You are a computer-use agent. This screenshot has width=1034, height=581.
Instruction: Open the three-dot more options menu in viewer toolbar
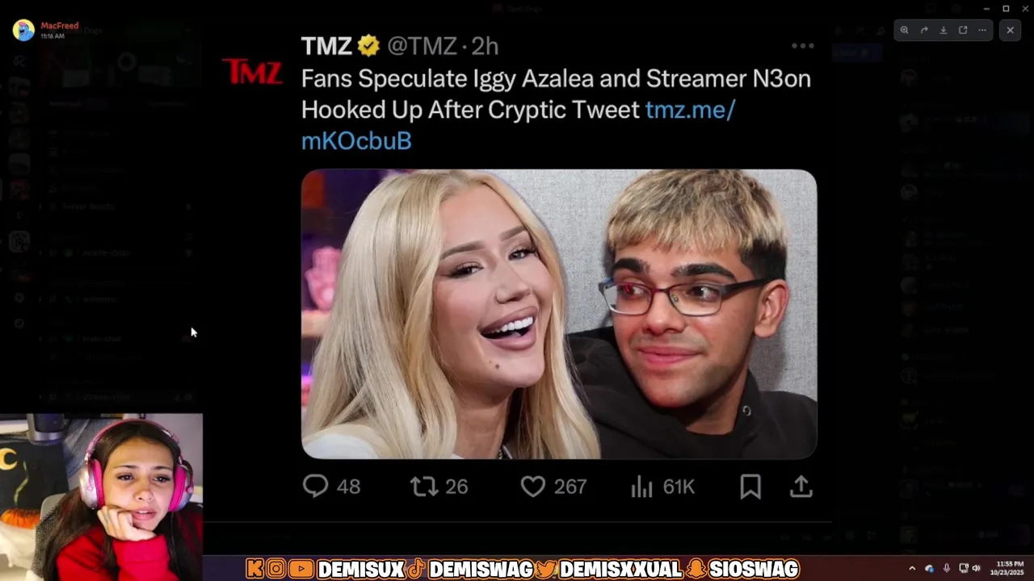pyautogui.click(x=982, y=30)
